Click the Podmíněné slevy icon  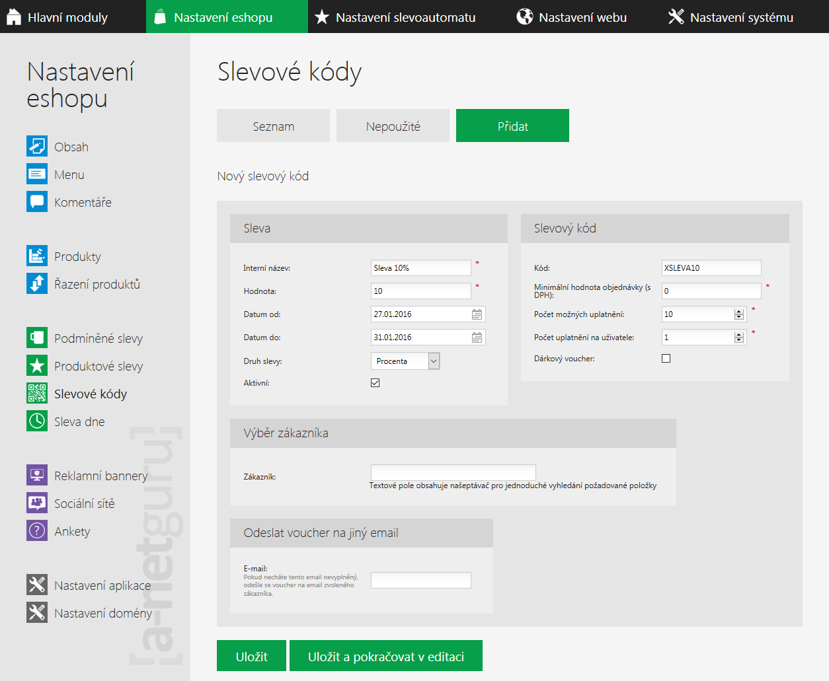coord(37,338)
